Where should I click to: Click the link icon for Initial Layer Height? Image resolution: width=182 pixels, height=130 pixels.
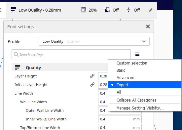click(92, 85)
